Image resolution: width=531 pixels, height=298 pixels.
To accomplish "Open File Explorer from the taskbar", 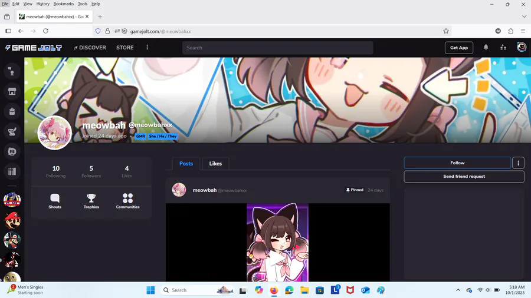I will pyautogui.click(x=304, y=290).
